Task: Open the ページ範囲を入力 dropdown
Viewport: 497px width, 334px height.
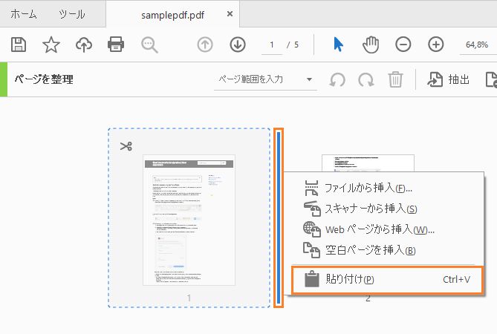Action: (265, 79)
